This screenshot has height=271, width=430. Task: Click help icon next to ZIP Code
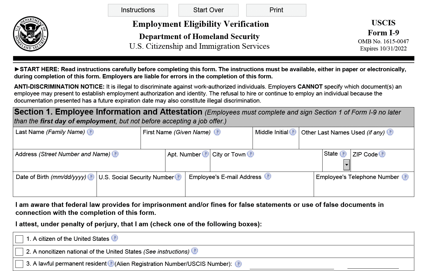click(382, 154)
